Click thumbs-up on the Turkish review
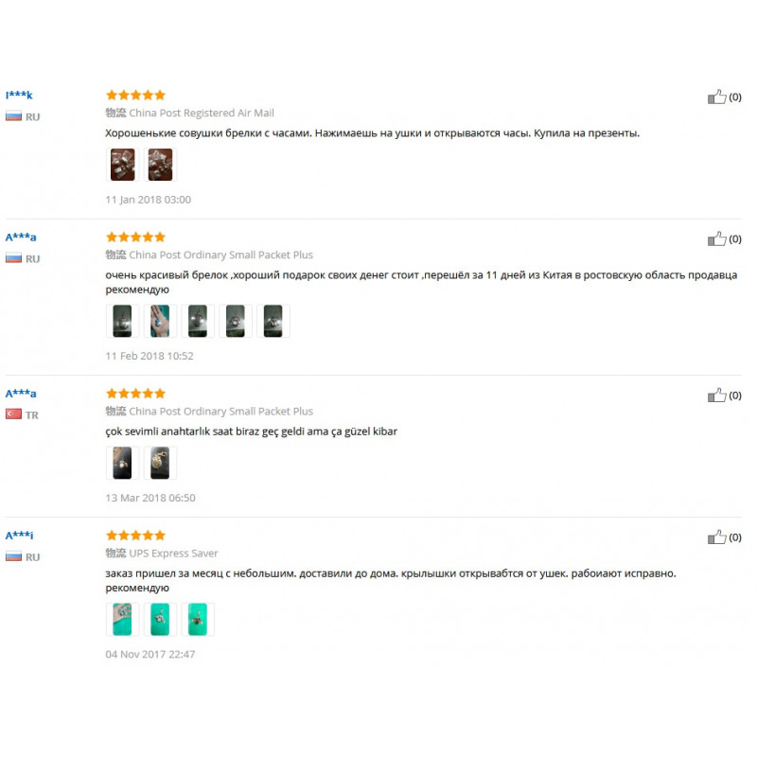Image resolution: width=757 pixels, height=757 pixels. [x=717, y=395]
